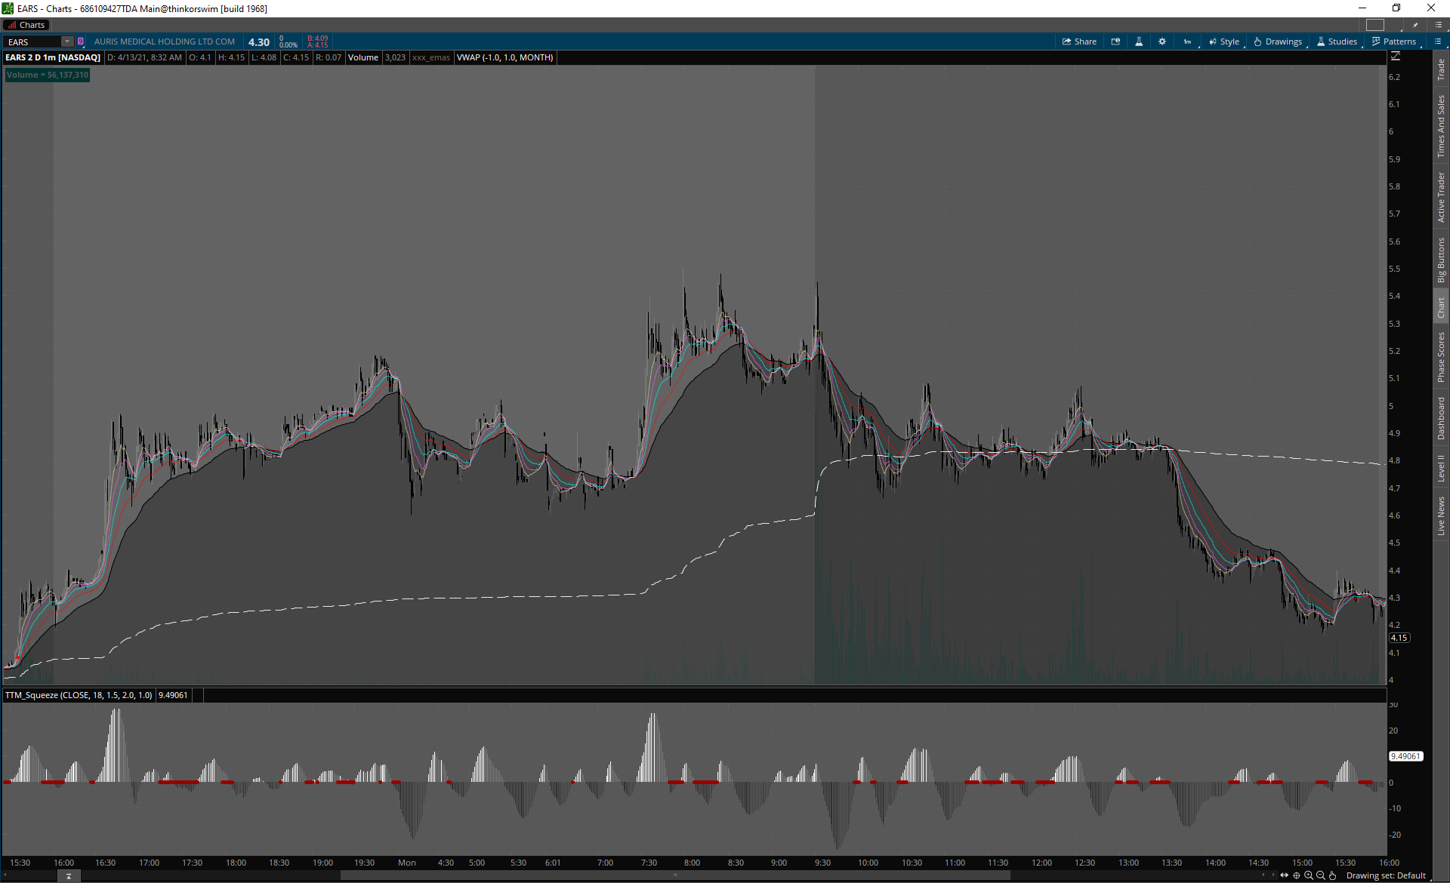Click the crosshair icon in bottom bar
This screenshot has height=883, width=1450.
point(1297,875)
